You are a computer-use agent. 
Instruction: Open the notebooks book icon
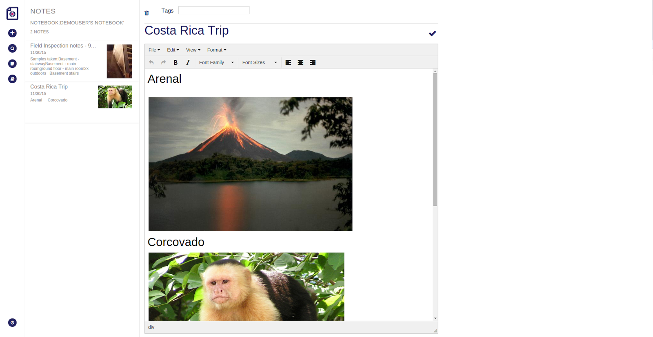[12, 79]
